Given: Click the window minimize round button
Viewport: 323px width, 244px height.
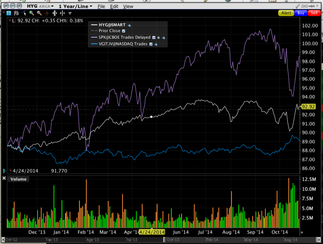Looking at the screenshot, I should coord(13,6).
